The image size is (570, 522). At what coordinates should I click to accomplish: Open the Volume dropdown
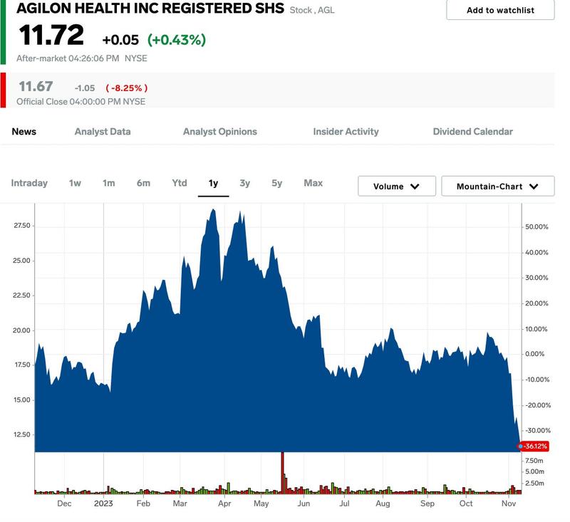(x=397, y=187)
